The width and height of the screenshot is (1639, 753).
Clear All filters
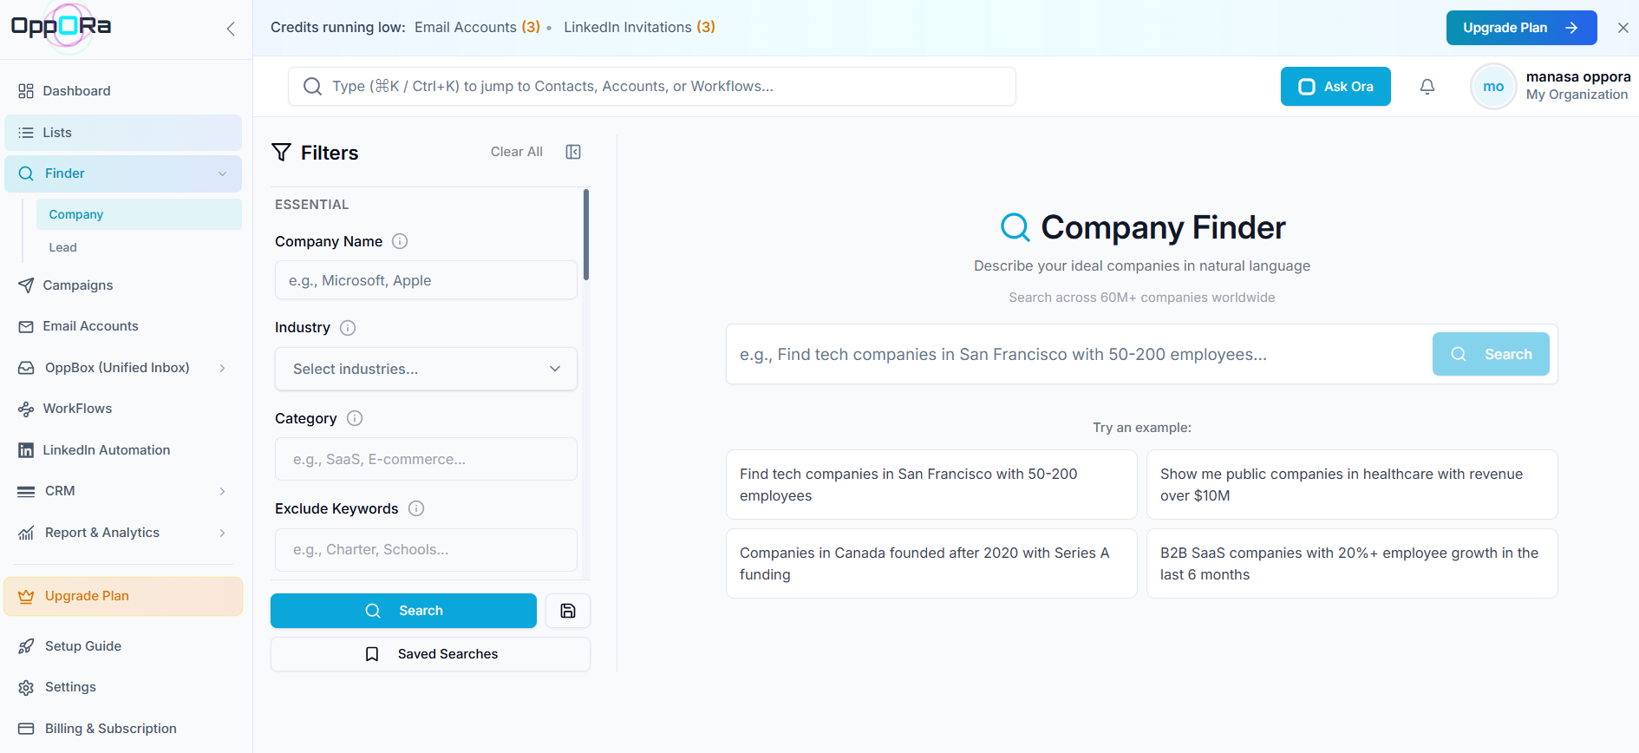[517, 152]
